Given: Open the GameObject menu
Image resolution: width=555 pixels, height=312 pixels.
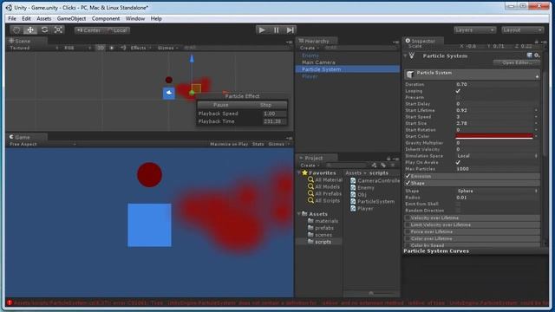Looking at the screenshot, I should tap(71, 18).
